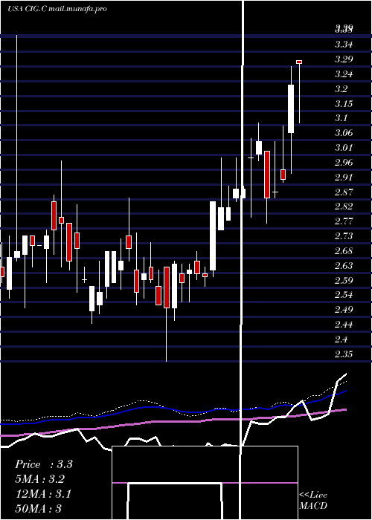Click the 'Price : 3.3' readout
This screenshot has width=372, height=520.
click(x=44, y=464)
